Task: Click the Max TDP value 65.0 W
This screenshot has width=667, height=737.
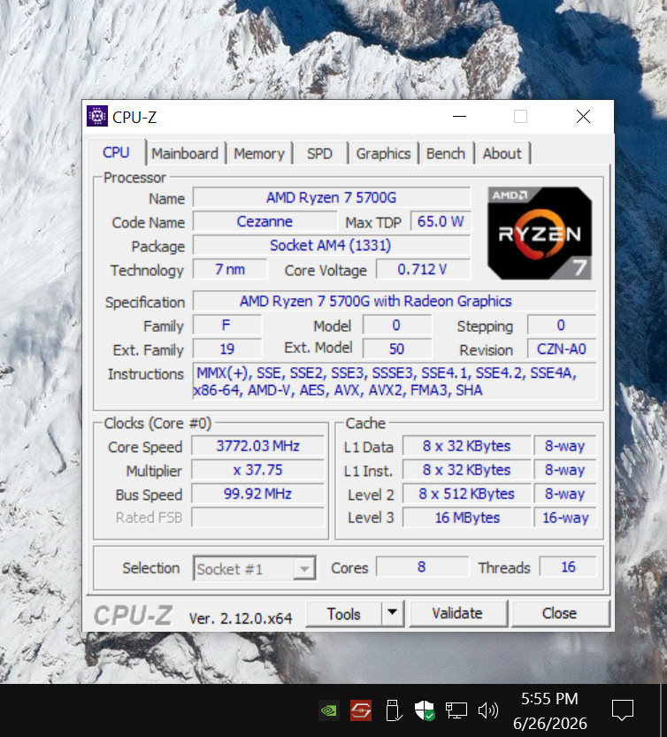Action: coord(441,221)
